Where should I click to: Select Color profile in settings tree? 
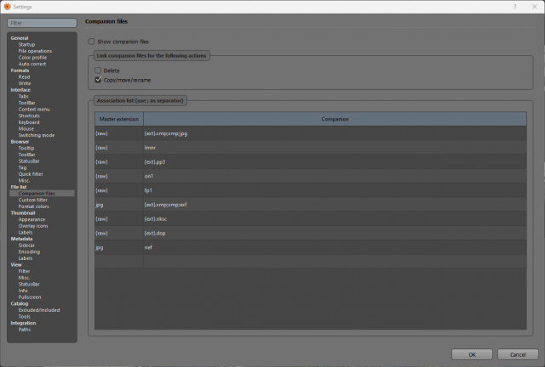tap(32, 57)
